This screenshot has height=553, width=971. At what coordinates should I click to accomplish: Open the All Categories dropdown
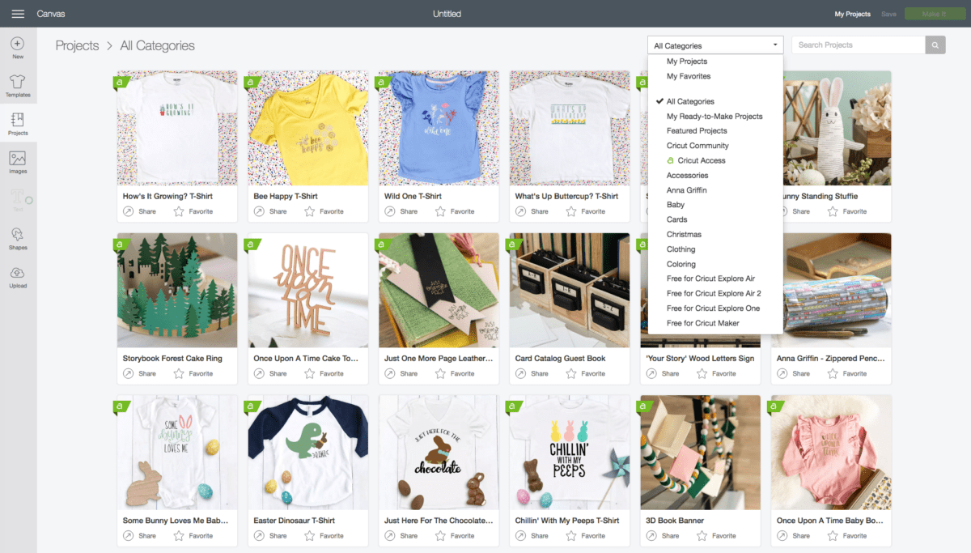tap(714, 45)
